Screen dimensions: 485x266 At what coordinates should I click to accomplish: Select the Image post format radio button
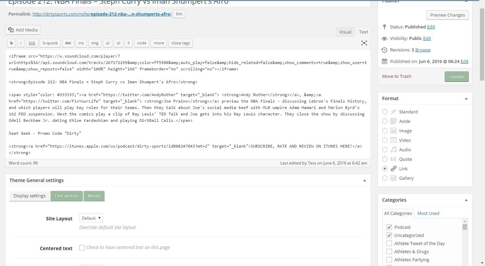[x=385, y=131]
